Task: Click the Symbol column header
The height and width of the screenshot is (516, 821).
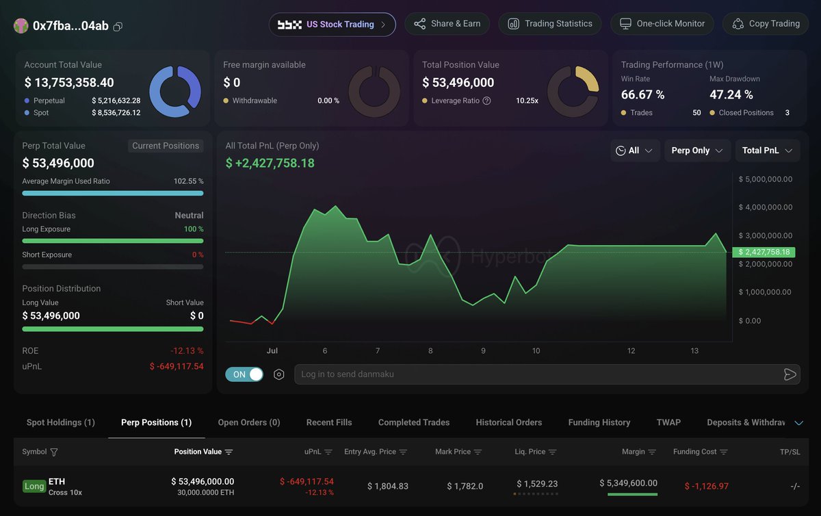Action: [34, 452]
